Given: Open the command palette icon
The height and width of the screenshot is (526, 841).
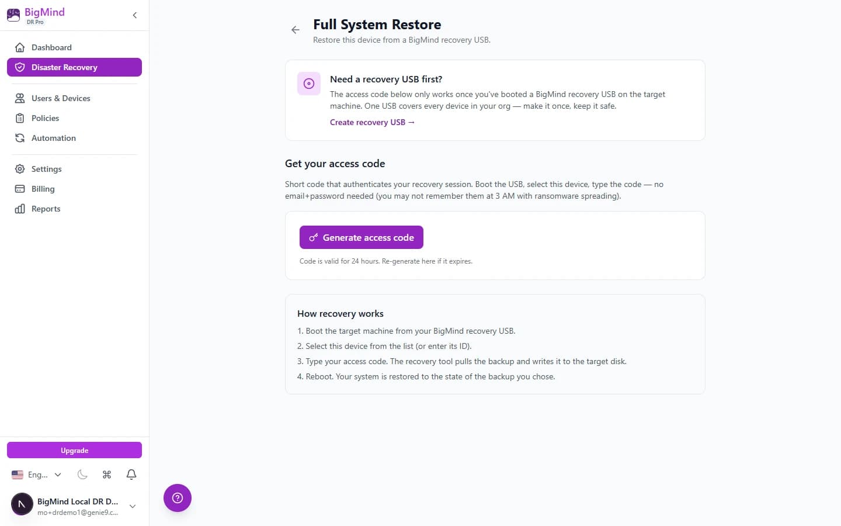Looking at the screenshot, I should [107, 475].
